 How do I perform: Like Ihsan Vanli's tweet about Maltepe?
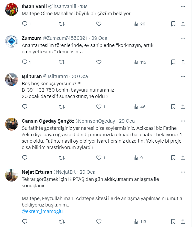point(99,24)
